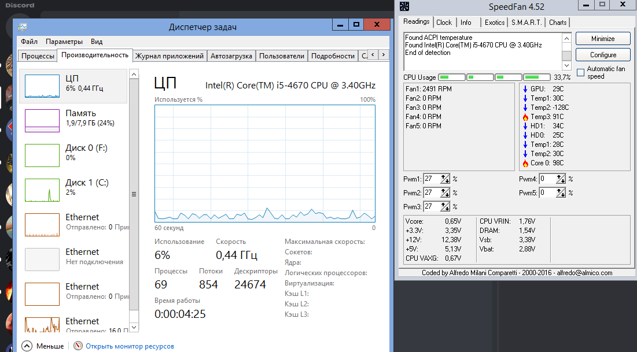This screenshot has height=352, width=637.
Task: Click the blue arrow icon beside GPU 29C
Action: [x=525, y=89]
